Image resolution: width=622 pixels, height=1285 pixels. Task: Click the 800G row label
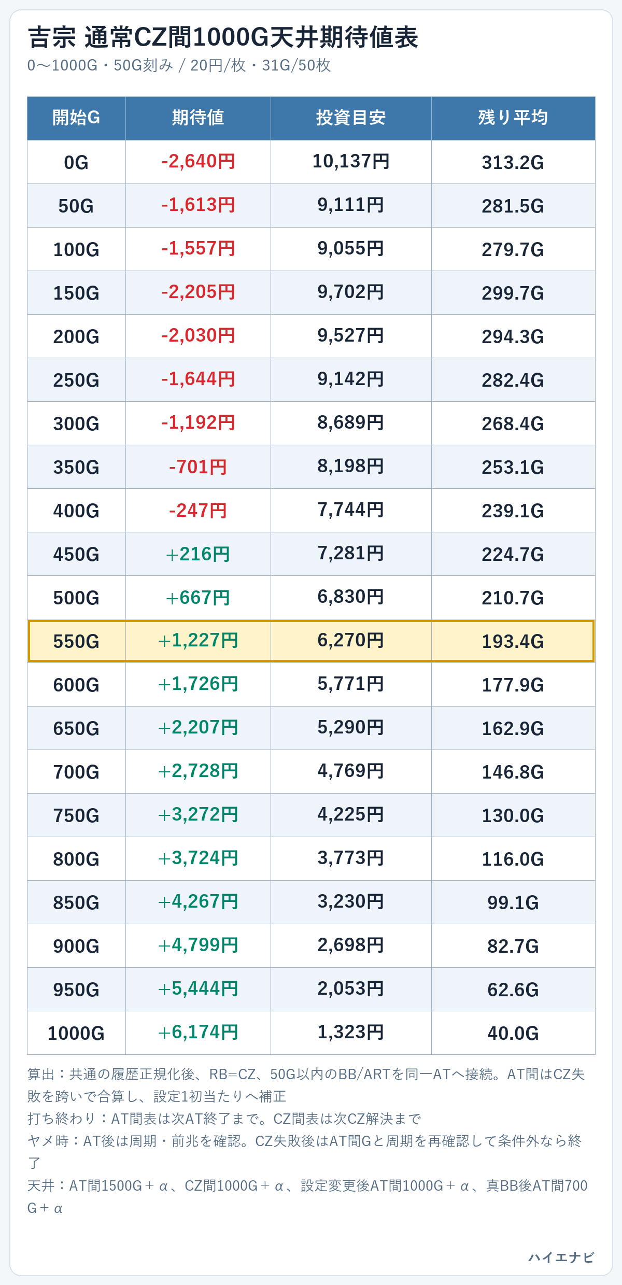pyautogui.click(x=76, y=859)
